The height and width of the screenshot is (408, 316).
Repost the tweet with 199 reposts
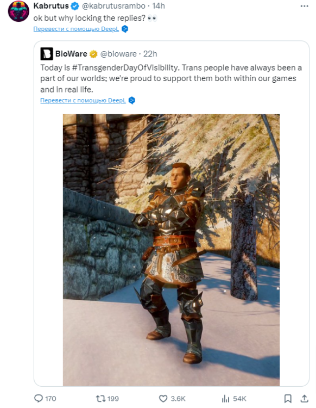(108, 398)
